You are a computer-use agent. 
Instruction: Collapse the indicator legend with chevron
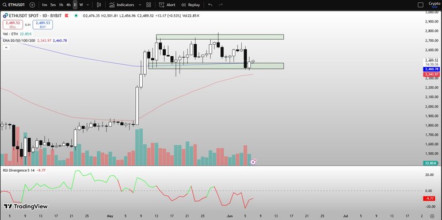coord(6,48)
